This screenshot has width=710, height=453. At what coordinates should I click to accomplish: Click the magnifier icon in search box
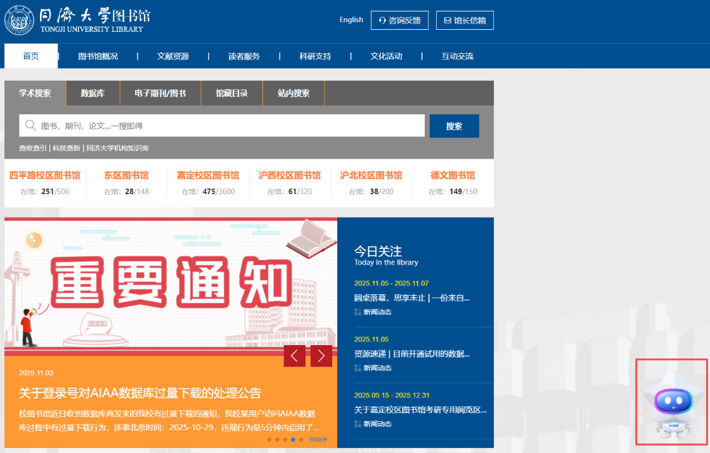click(x=30, y=126)
